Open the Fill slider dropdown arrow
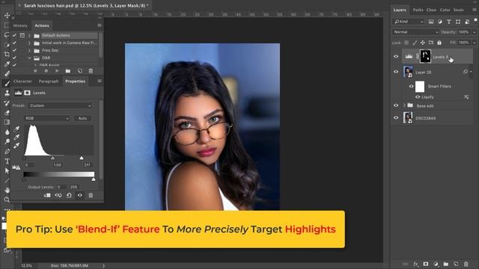The width and height of the screenshot is (479, 269). pos(475,43)
